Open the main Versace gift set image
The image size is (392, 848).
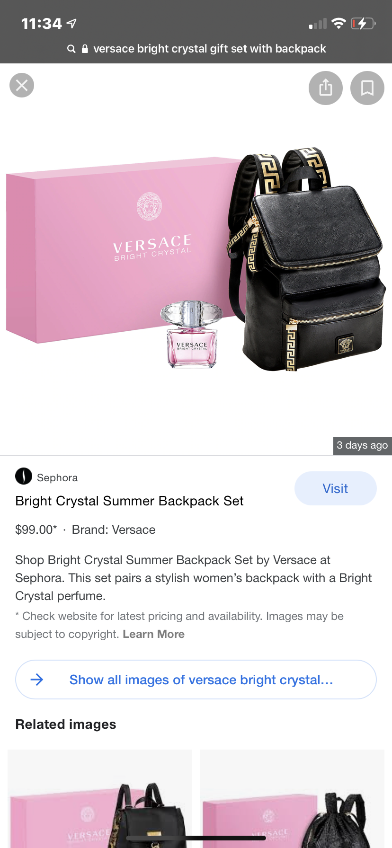196,259
